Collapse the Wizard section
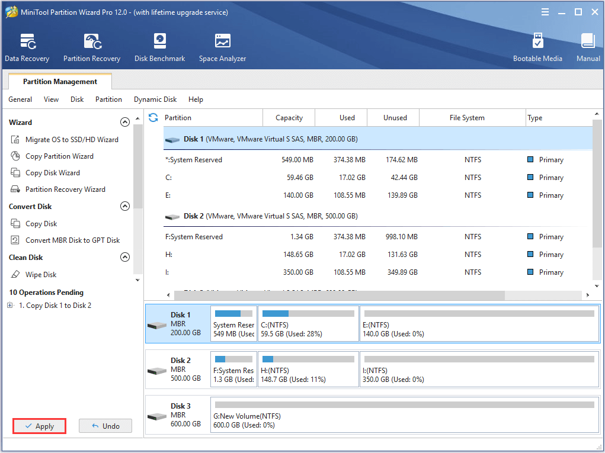The height and width of the screenshot is (453, 605). [x=125, y=122]
